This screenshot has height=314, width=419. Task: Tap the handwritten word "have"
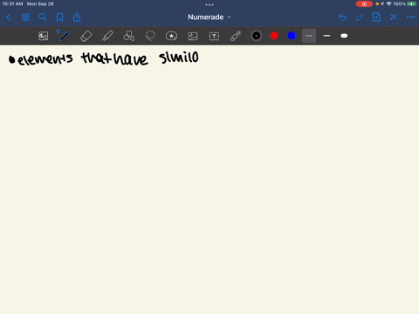click(x=131, y=58)
